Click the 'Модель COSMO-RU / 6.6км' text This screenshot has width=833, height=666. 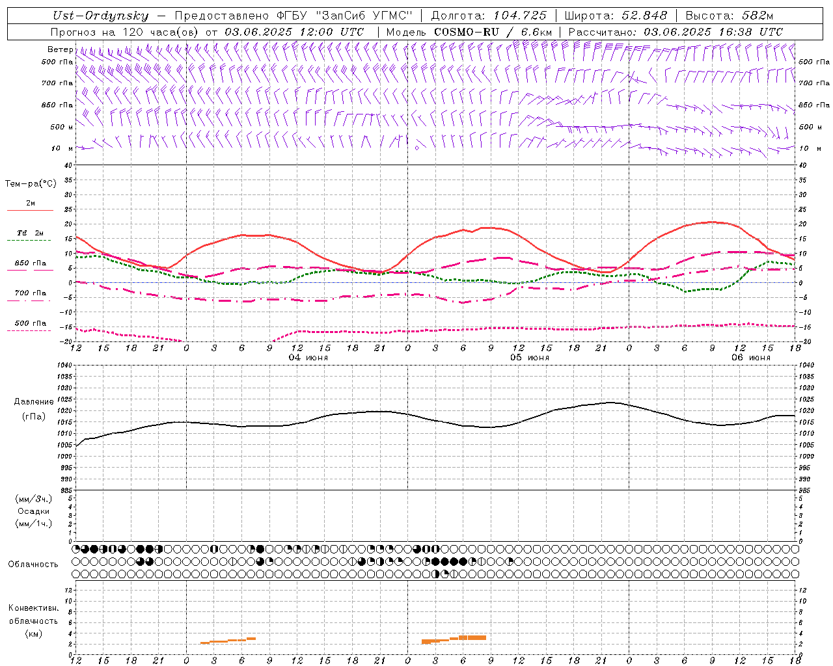(469, 32)
